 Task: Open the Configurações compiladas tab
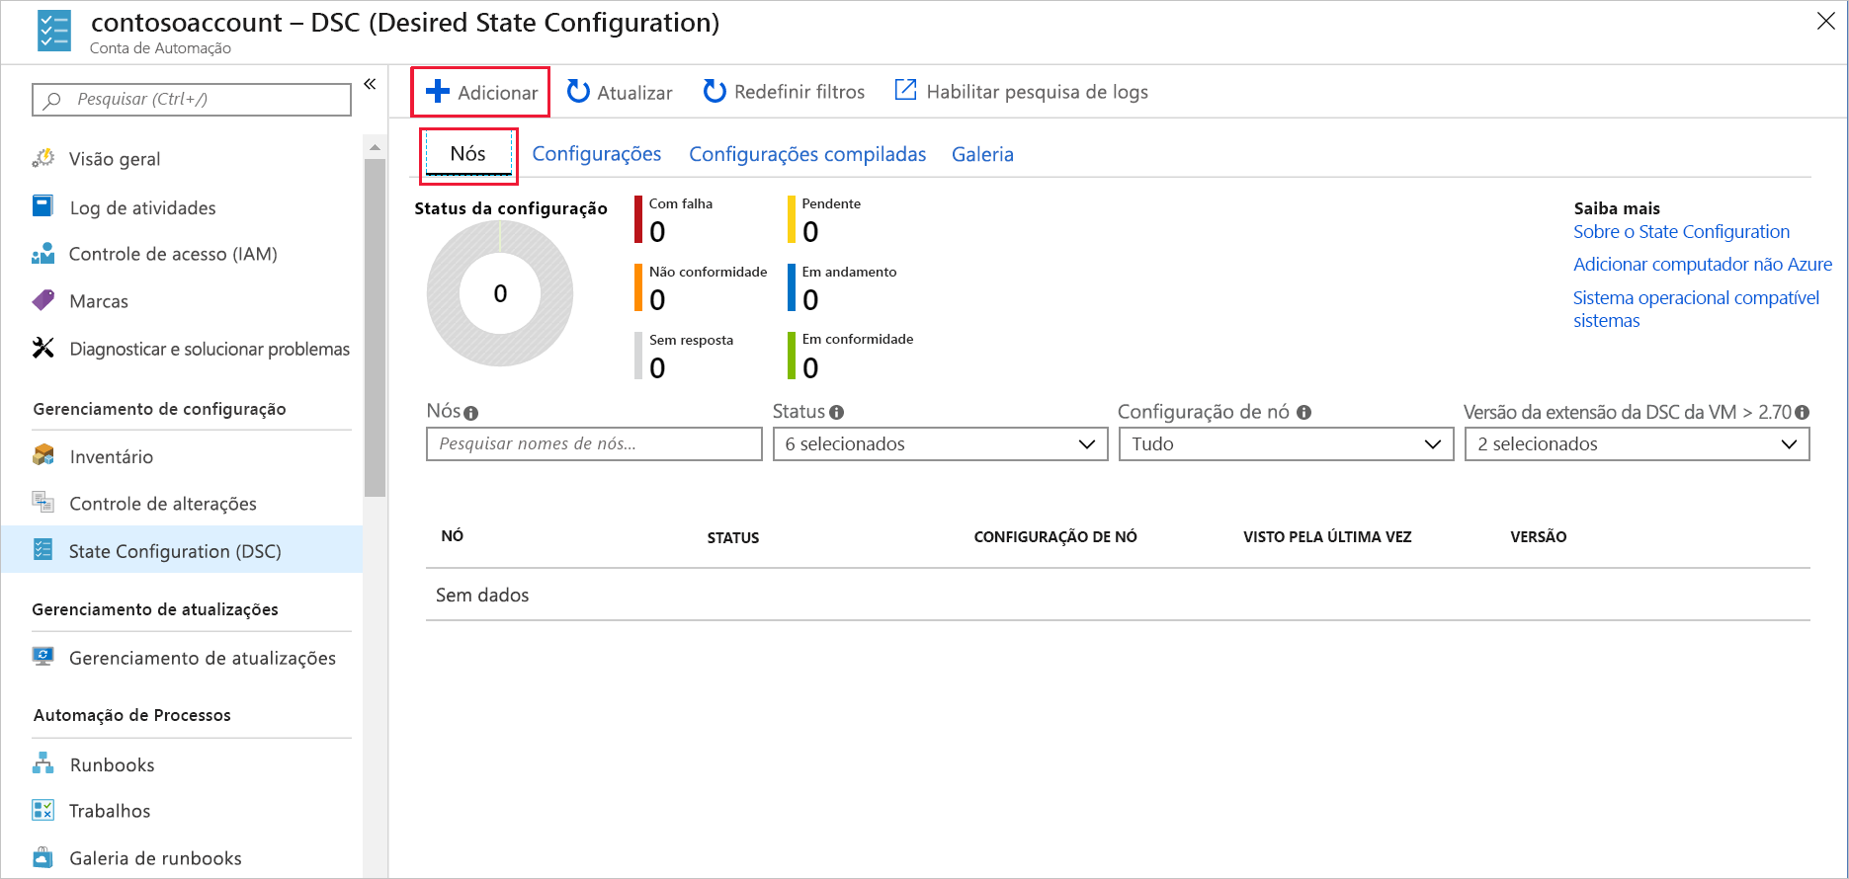(x=807, y=154)
